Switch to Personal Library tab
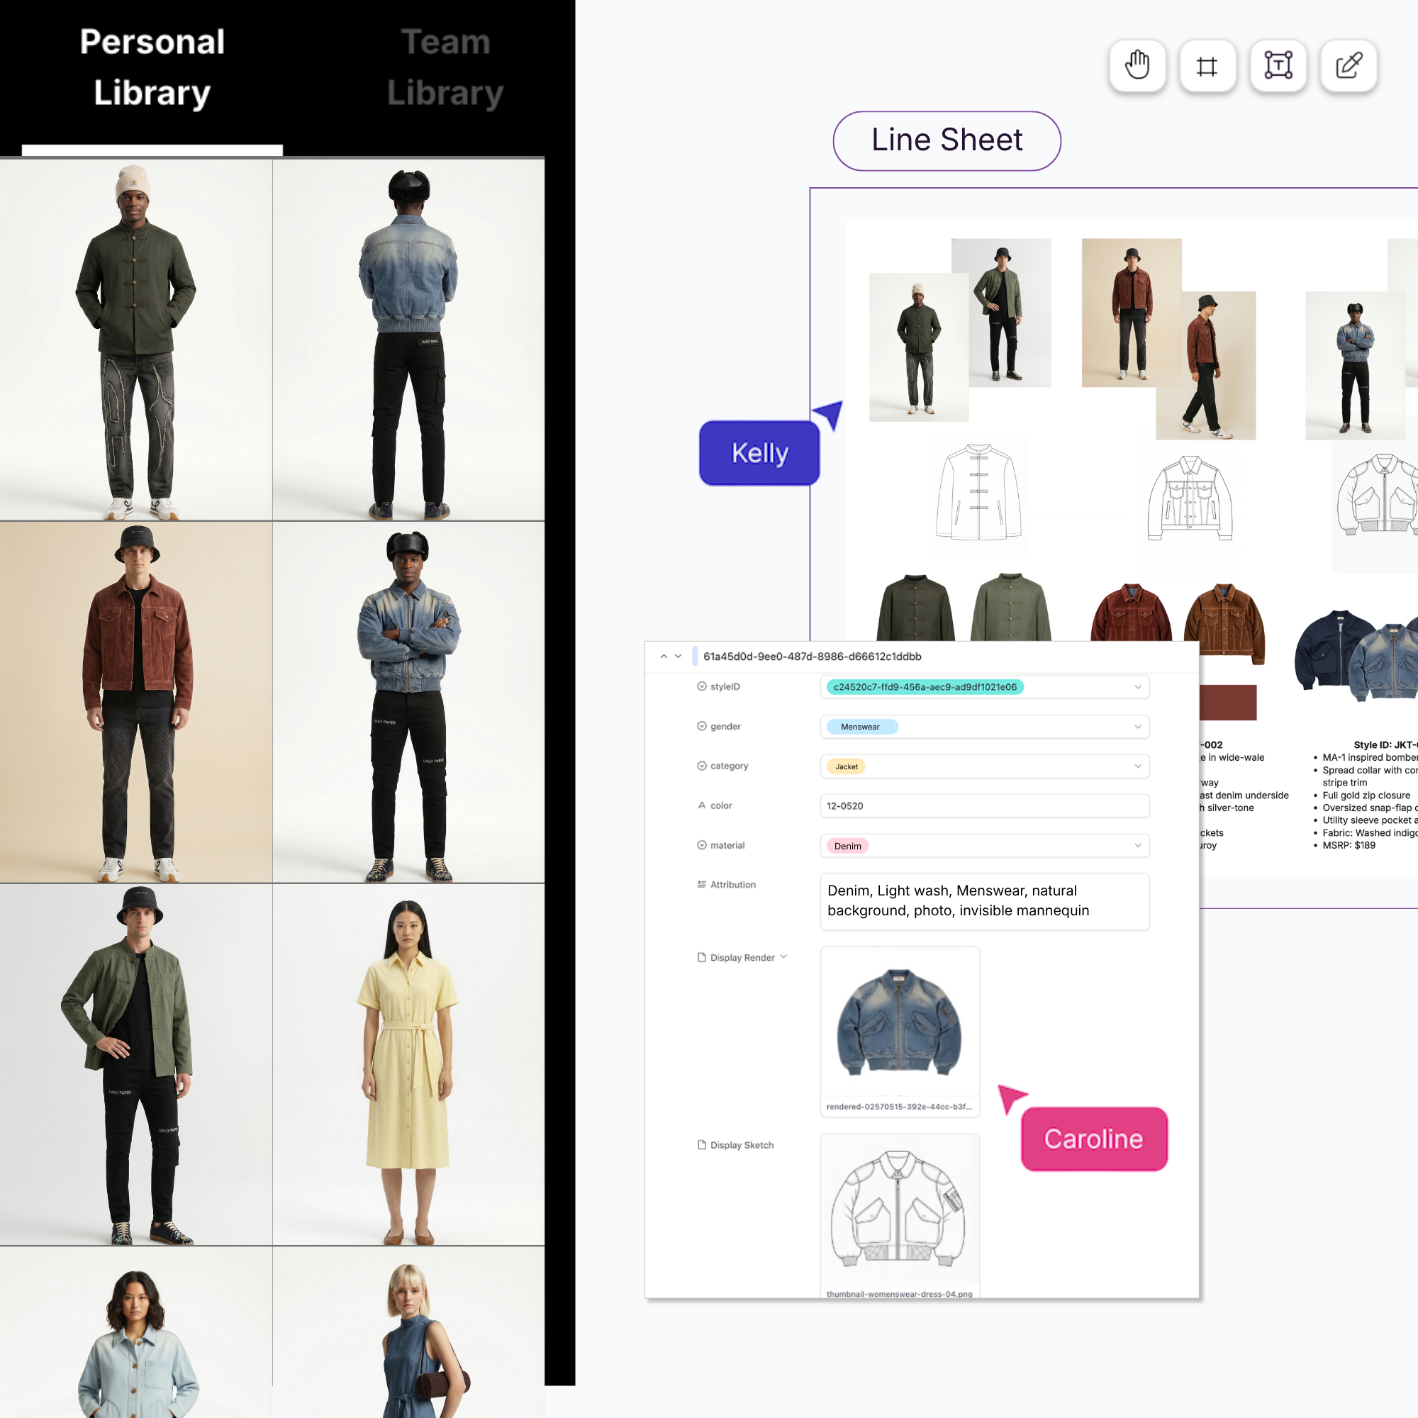This screenshot has width=1418, height=1418. [152, 67]
